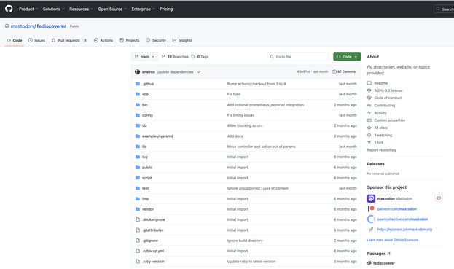
Task: Click the 1 fork icon
Action: (x=369, y=142)
